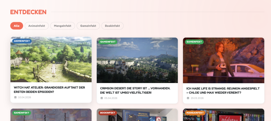Click the GAMEINFEKT badge on Life is Strange card

tap(194, 42)
